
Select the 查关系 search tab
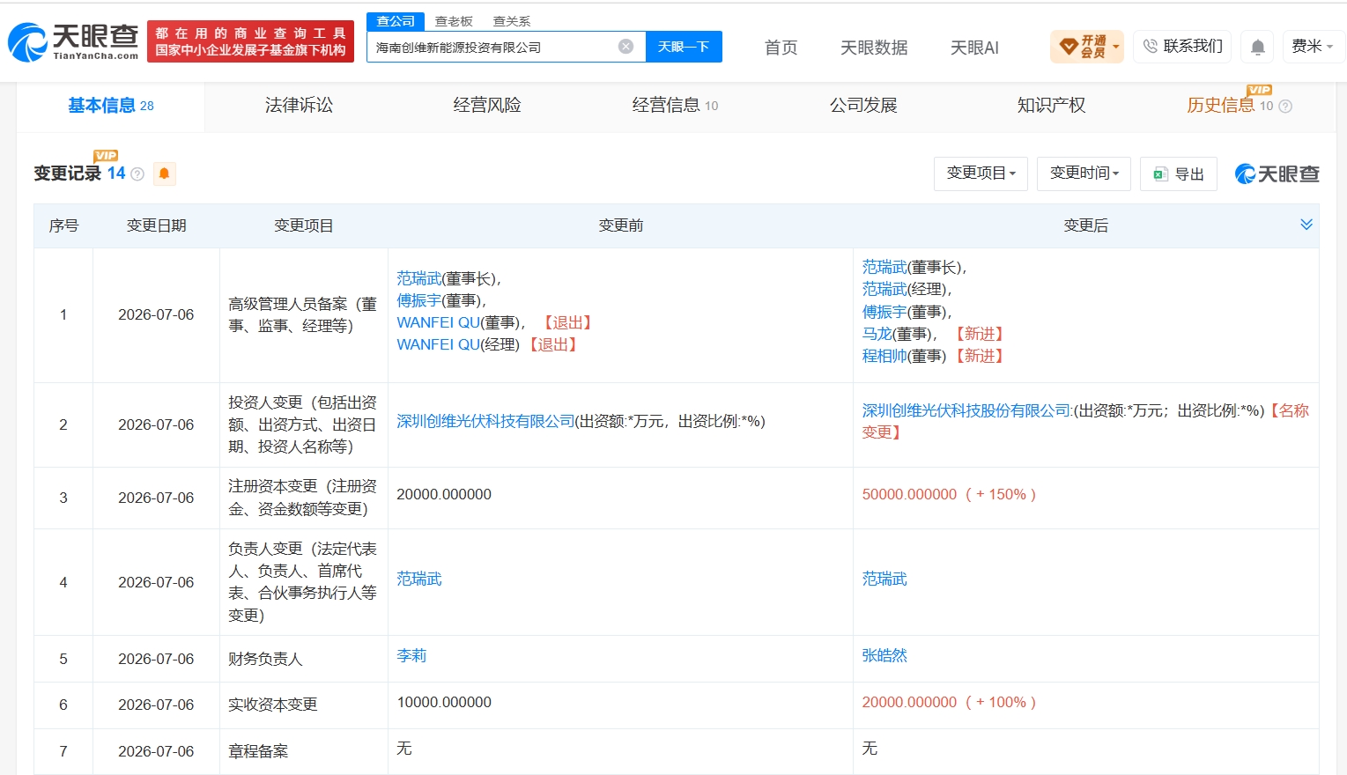pos(512,21)
